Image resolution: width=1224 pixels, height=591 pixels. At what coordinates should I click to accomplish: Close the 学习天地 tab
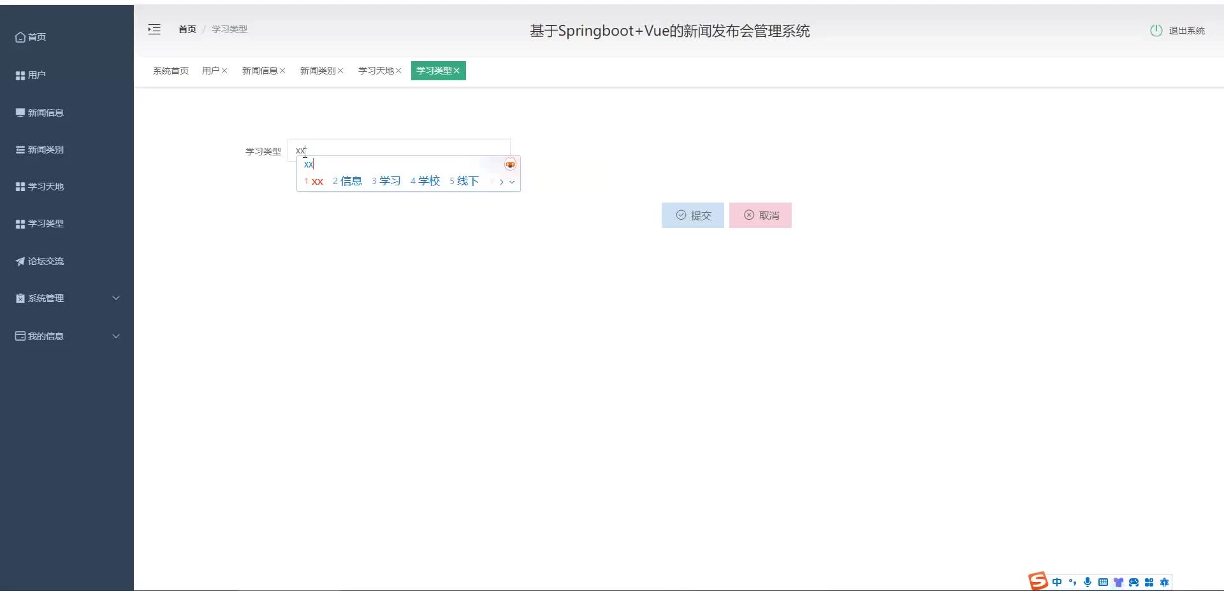(x=398, y=71)
